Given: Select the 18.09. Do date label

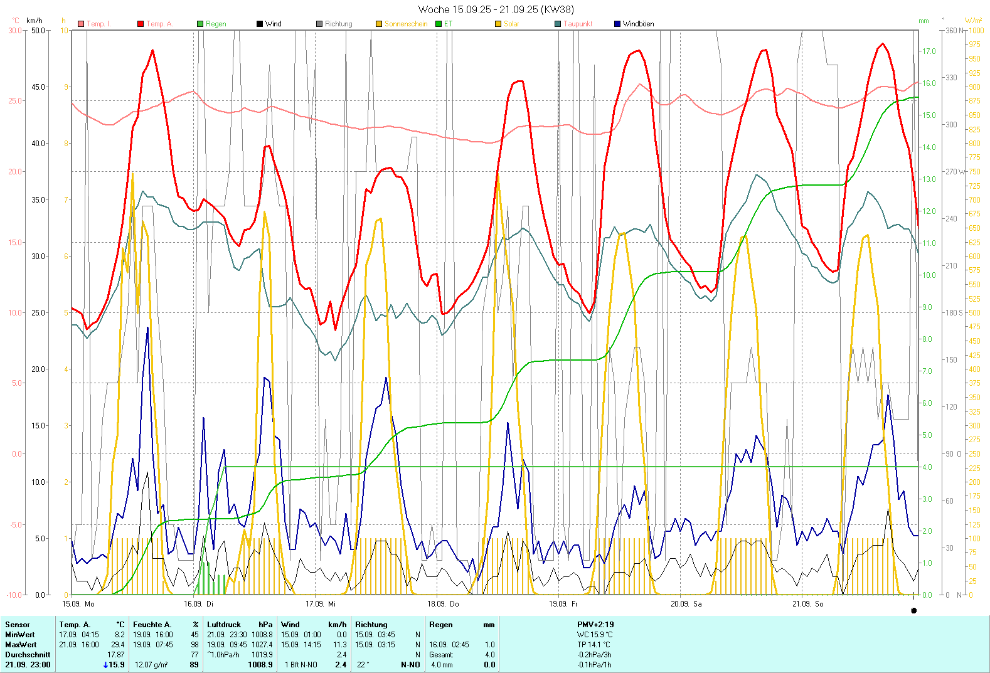Looking at the screenshot, I should (443, 604).
